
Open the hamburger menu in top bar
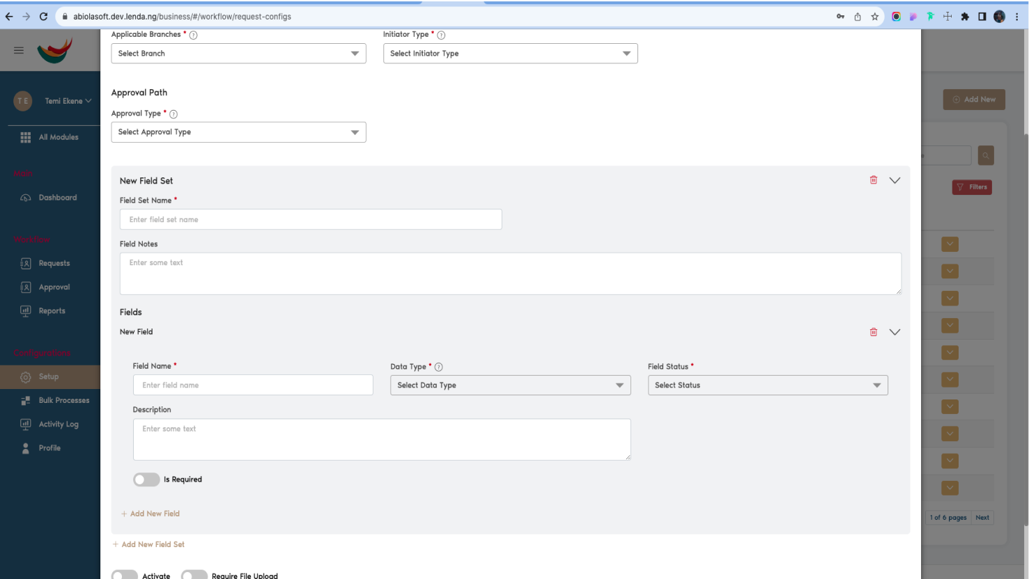(18, 49)
